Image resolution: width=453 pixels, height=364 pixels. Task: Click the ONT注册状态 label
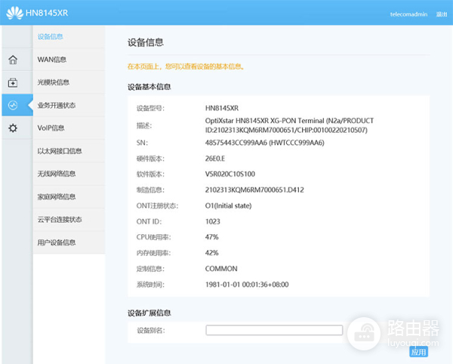(x=158, y=205)
